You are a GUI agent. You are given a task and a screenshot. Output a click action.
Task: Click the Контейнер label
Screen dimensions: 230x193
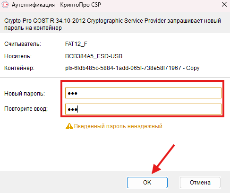pyautogui.click(x=19, y=68)
